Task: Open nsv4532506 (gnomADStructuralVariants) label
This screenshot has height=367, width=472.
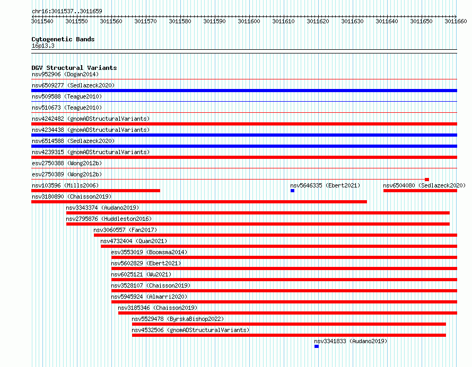Action: coord(190,330)
